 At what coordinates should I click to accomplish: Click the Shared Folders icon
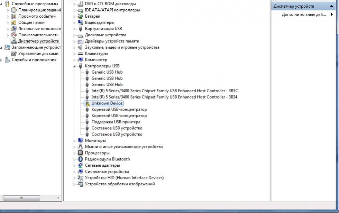coord(14,22)
